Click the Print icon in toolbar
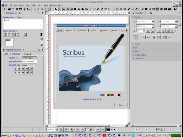This screenshot has width=183, height=137. pyautogui.click(x=21, y=9)
